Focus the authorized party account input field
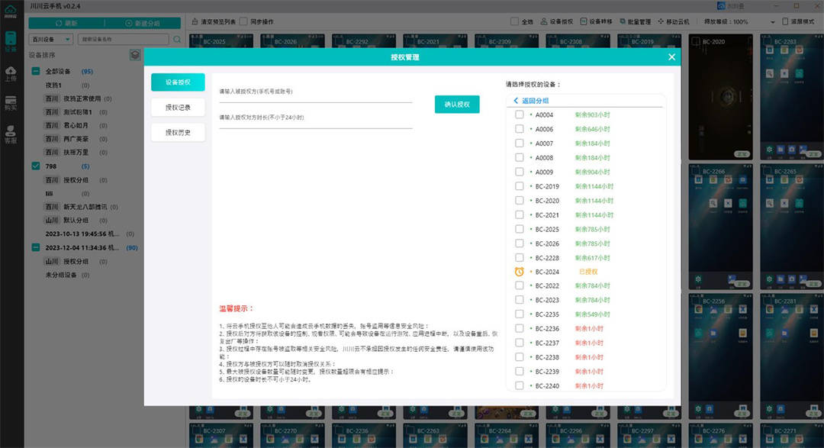The height and width of the screenshot is (448, 824). pos(315,97)
